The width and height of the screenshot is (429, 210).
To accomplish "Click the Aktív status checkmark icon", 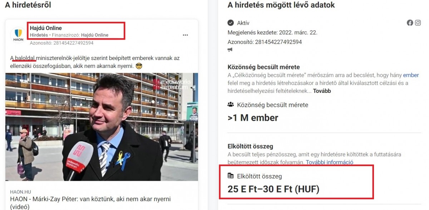I will (x=231, y=23).
